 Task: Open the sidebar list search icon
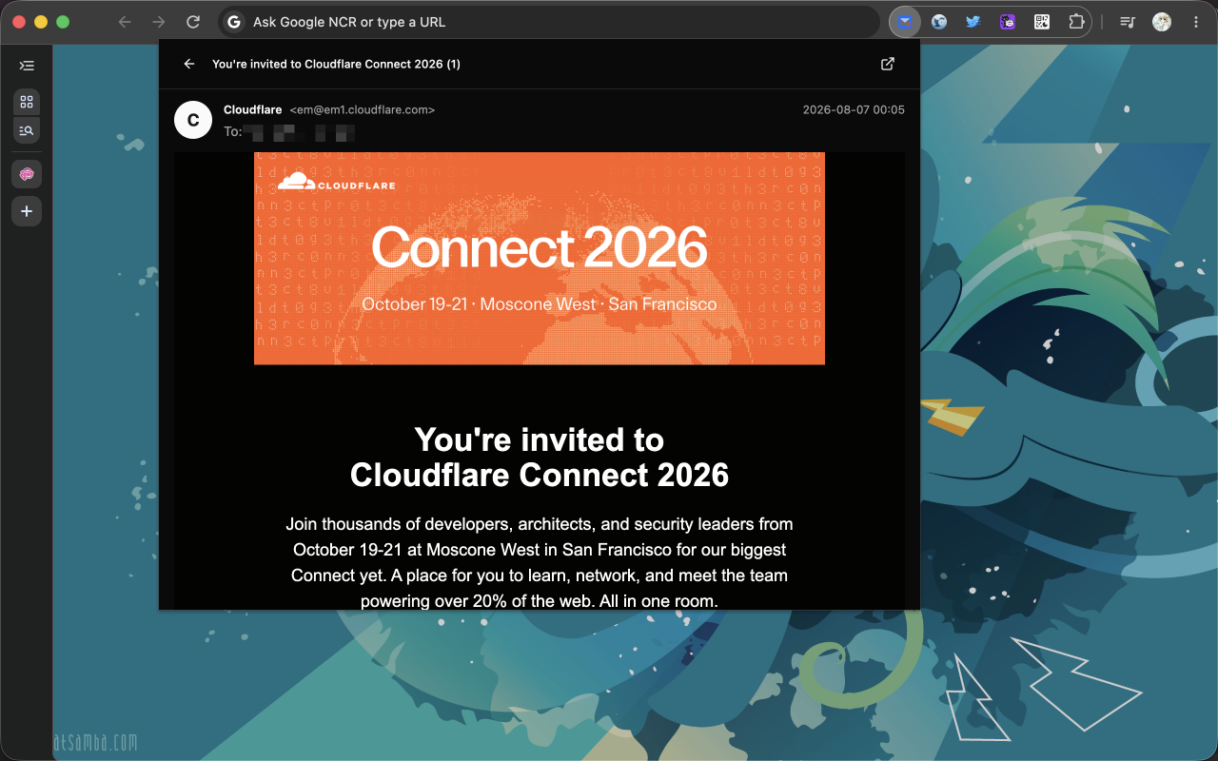[27, 130]
